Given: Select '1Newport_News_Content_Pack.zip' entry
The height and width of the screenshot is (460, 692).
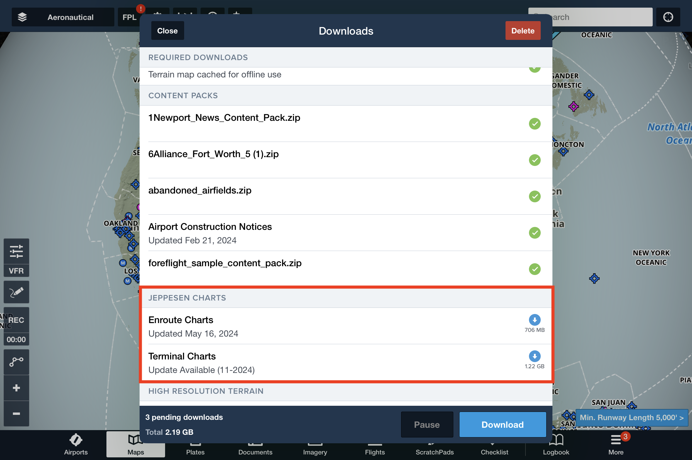Looking at the screenshot, I should (x=346, y=123).
